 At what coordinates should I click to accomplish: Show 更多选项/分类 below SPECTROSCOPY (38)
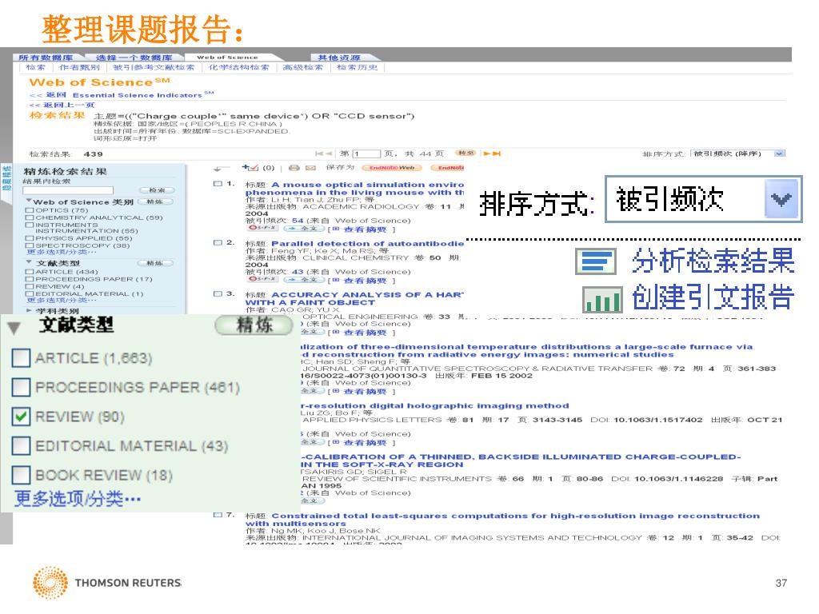(62, 252)
